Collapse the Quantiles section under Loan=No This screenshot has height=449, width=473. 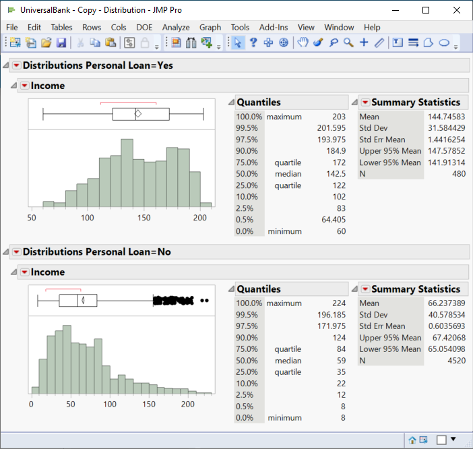coord(231,289)
